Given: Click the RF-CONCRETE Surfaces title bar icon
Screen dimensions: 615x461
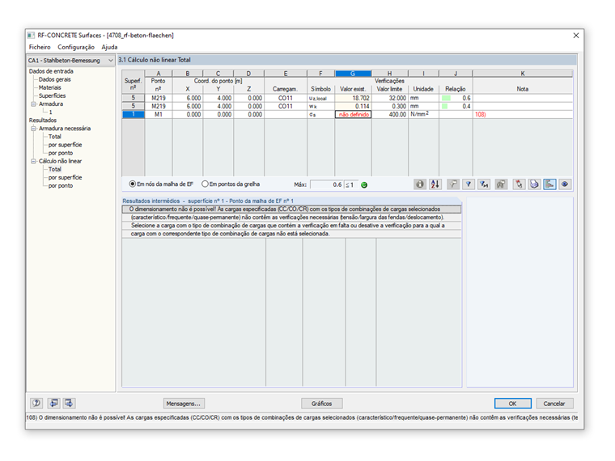Looking at the screenshot, I should click(x=31, y=36).
